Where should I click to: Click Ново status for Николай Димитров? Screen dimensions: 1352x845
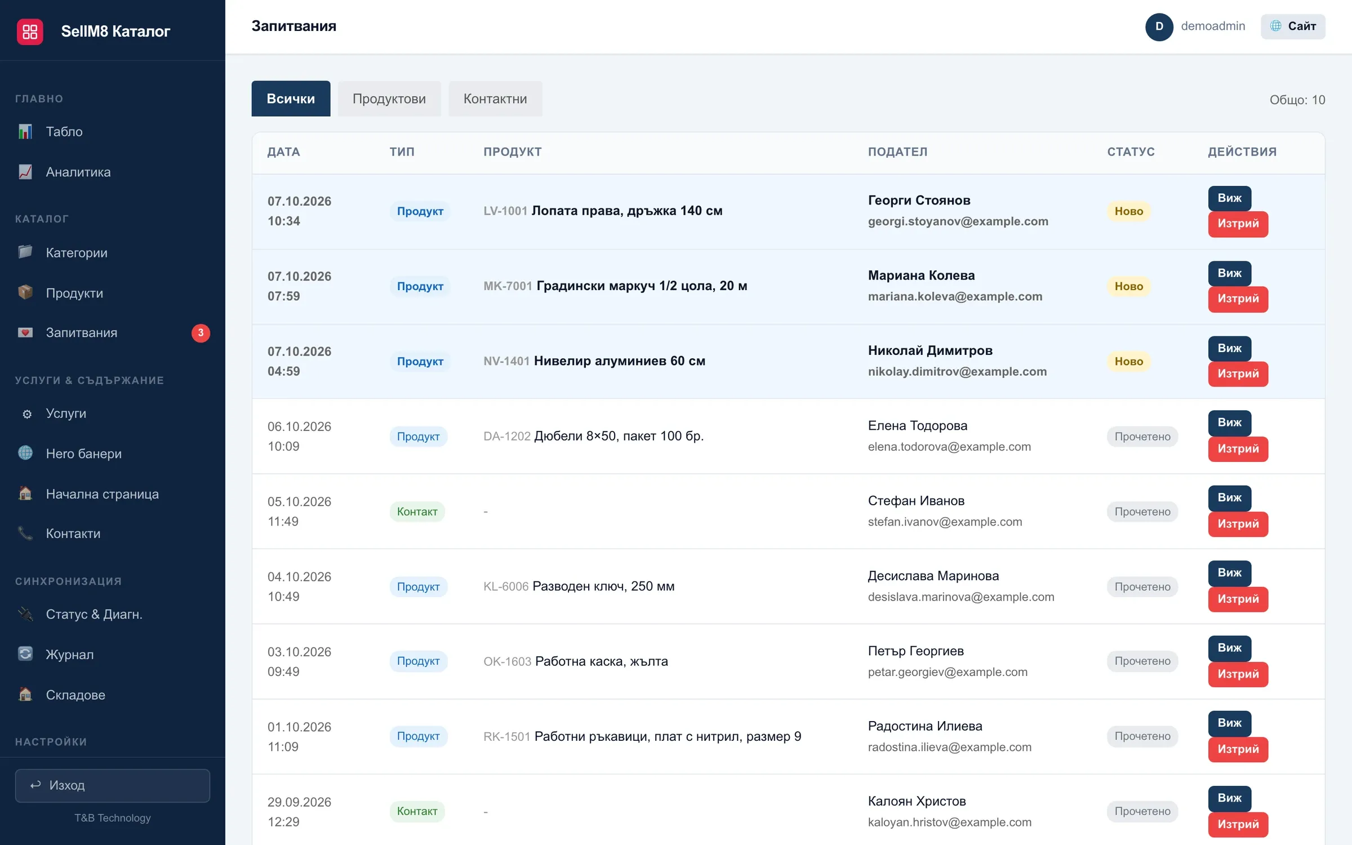tap(1129, 362)
